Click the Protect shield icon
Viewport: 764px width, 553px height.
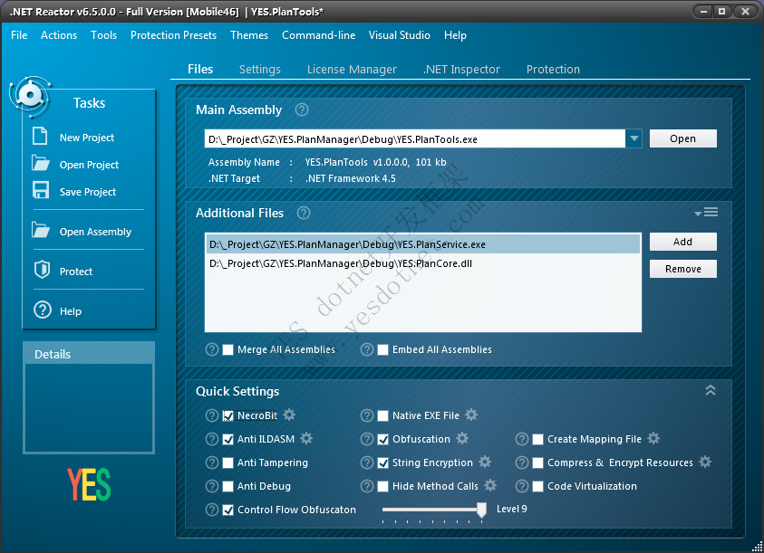click(x=41, y=270)
